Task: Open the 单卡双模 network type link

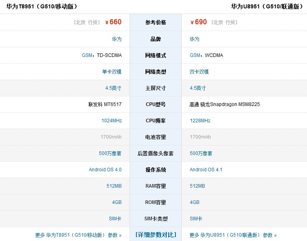Action: [112, 72]
